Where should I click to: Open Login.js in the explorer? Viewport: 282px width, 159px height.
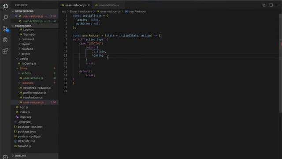click(x=28, y=30)
